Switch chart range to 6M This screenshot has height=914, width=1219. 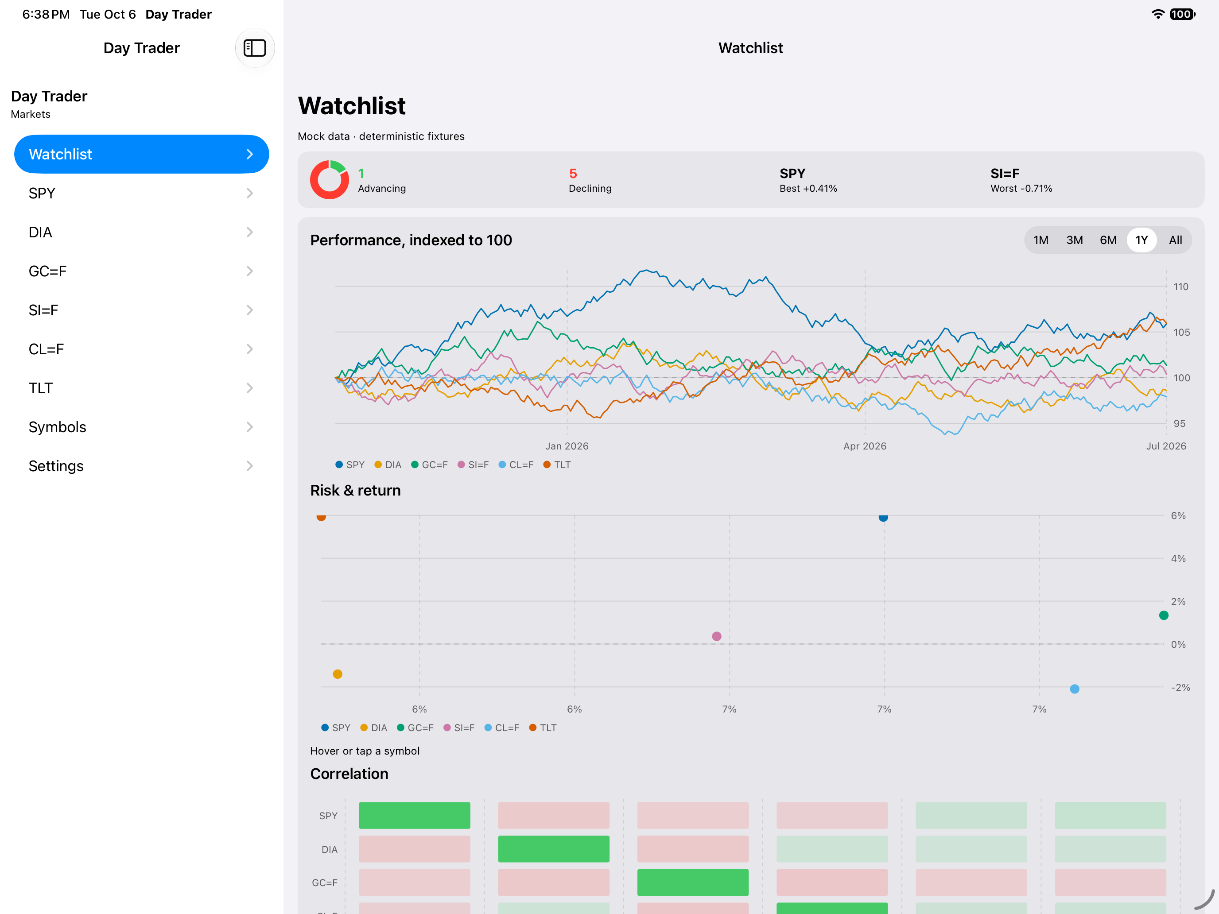[x=1108, y=240]
